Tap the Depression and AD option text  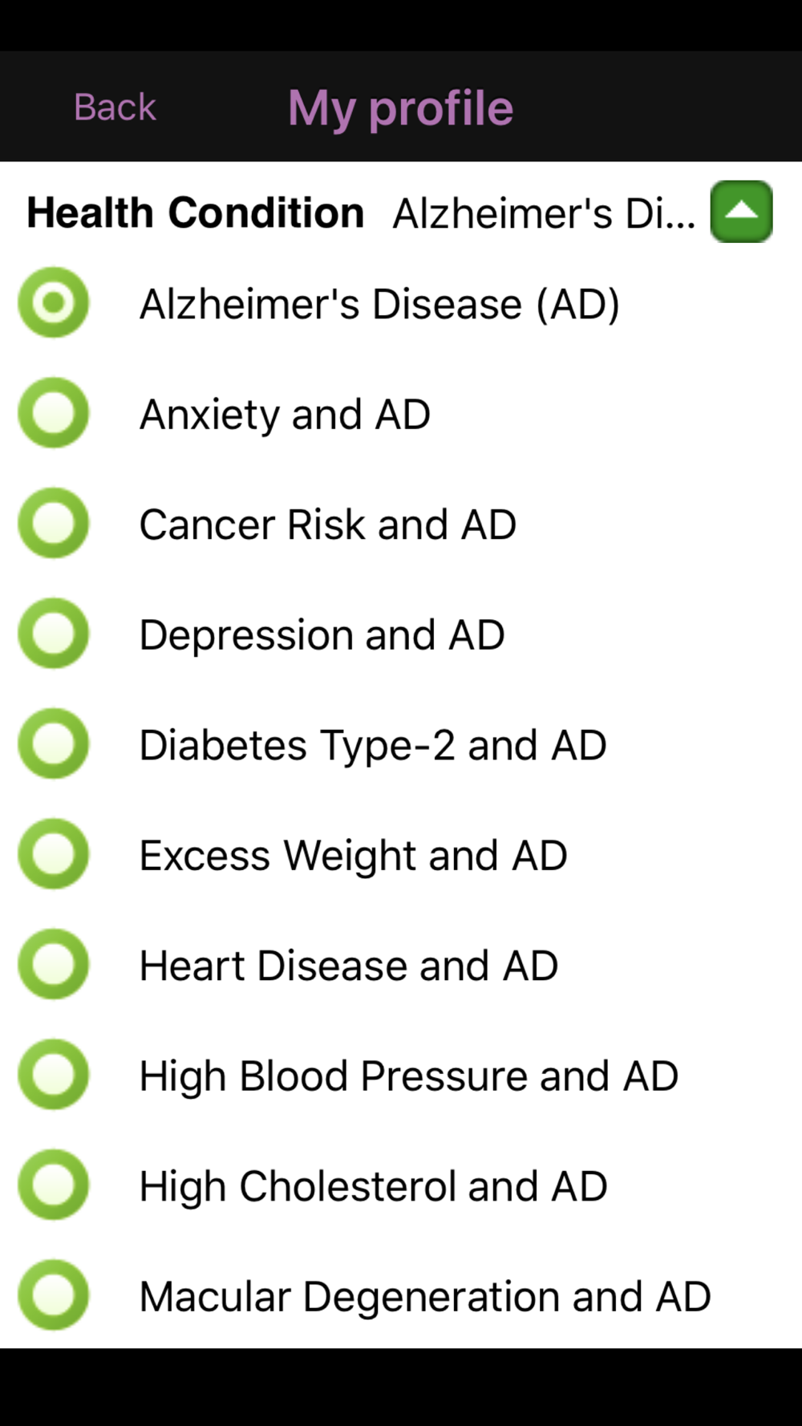[x=322, y=635]
